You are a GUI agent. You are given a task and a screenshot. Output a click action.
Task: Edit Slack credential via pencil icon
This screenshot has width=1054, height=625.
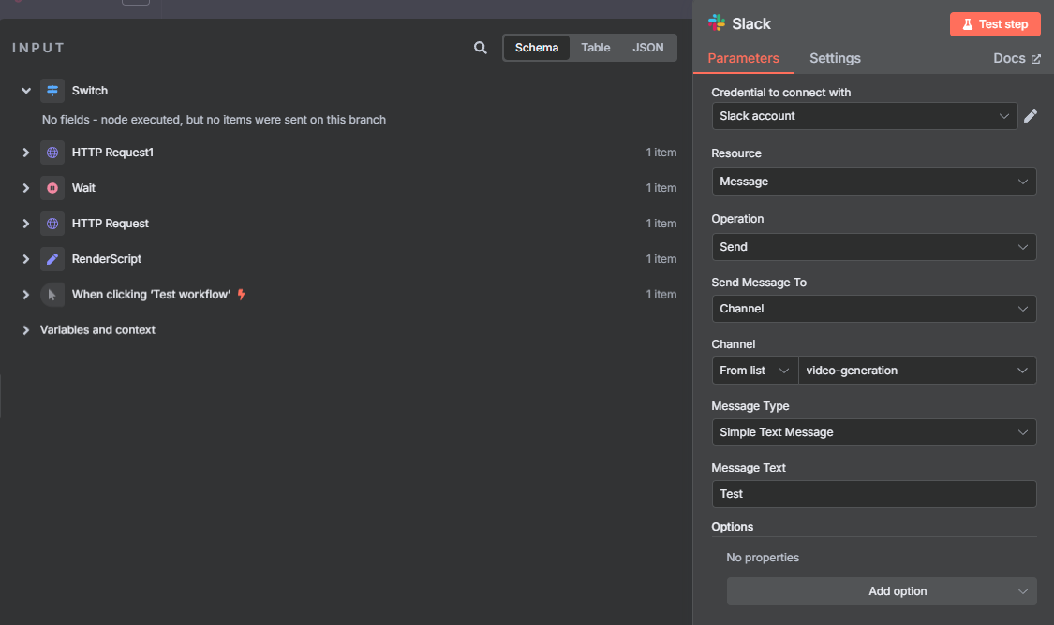(x=1031, y=116)
